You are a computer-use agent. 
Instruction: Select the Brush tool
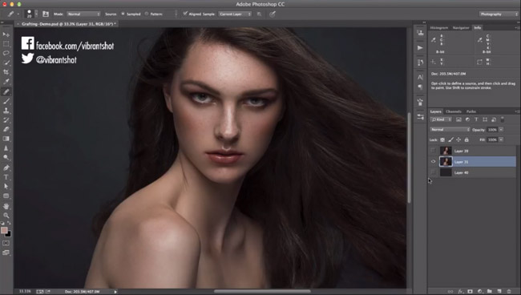[x=6, y=101]
